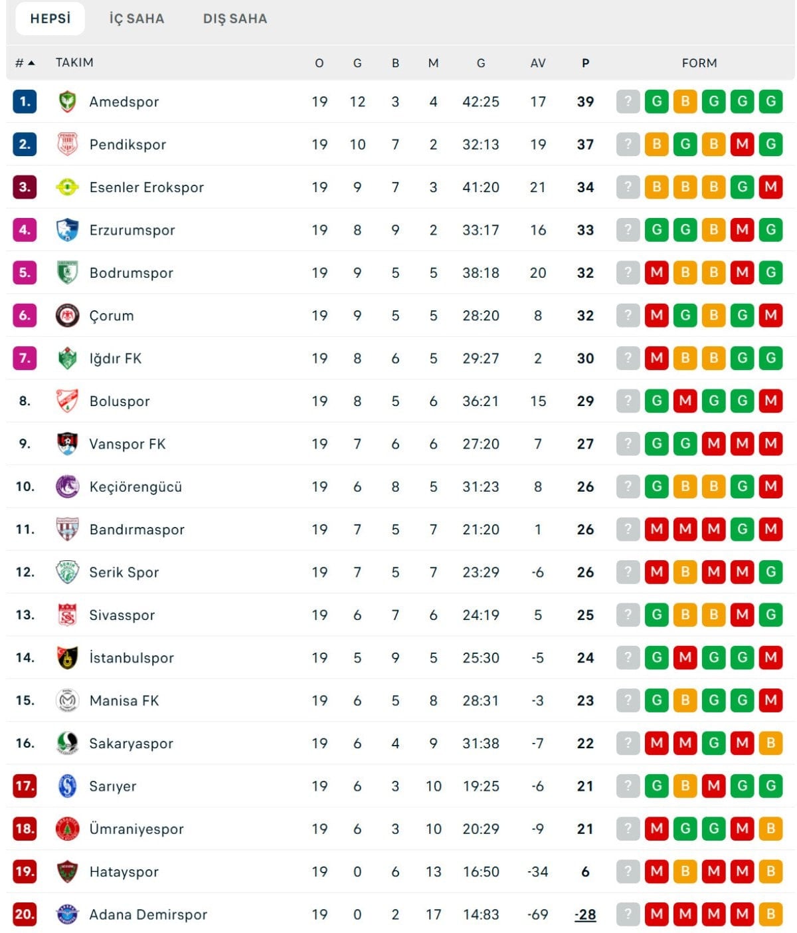Select the HEPSİ tab
This screenshot has height=933, width=797.
pos(50,19)
